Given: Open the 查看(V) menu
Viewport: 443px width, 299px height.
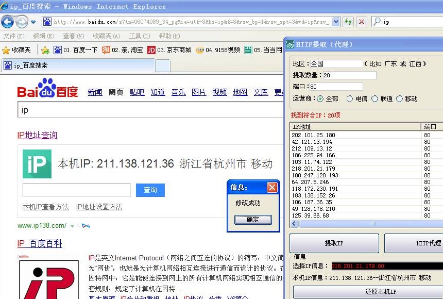Looking at the screenshot, I should (74, 36).
